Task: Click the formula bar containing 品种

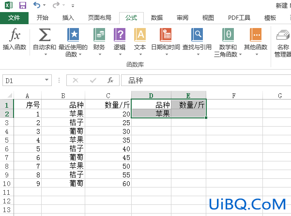Action: [x=206, y=80]
